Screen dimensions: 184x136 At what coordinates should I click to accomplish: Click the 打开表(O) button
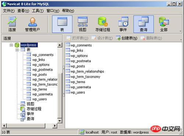(x=77, y=38)
